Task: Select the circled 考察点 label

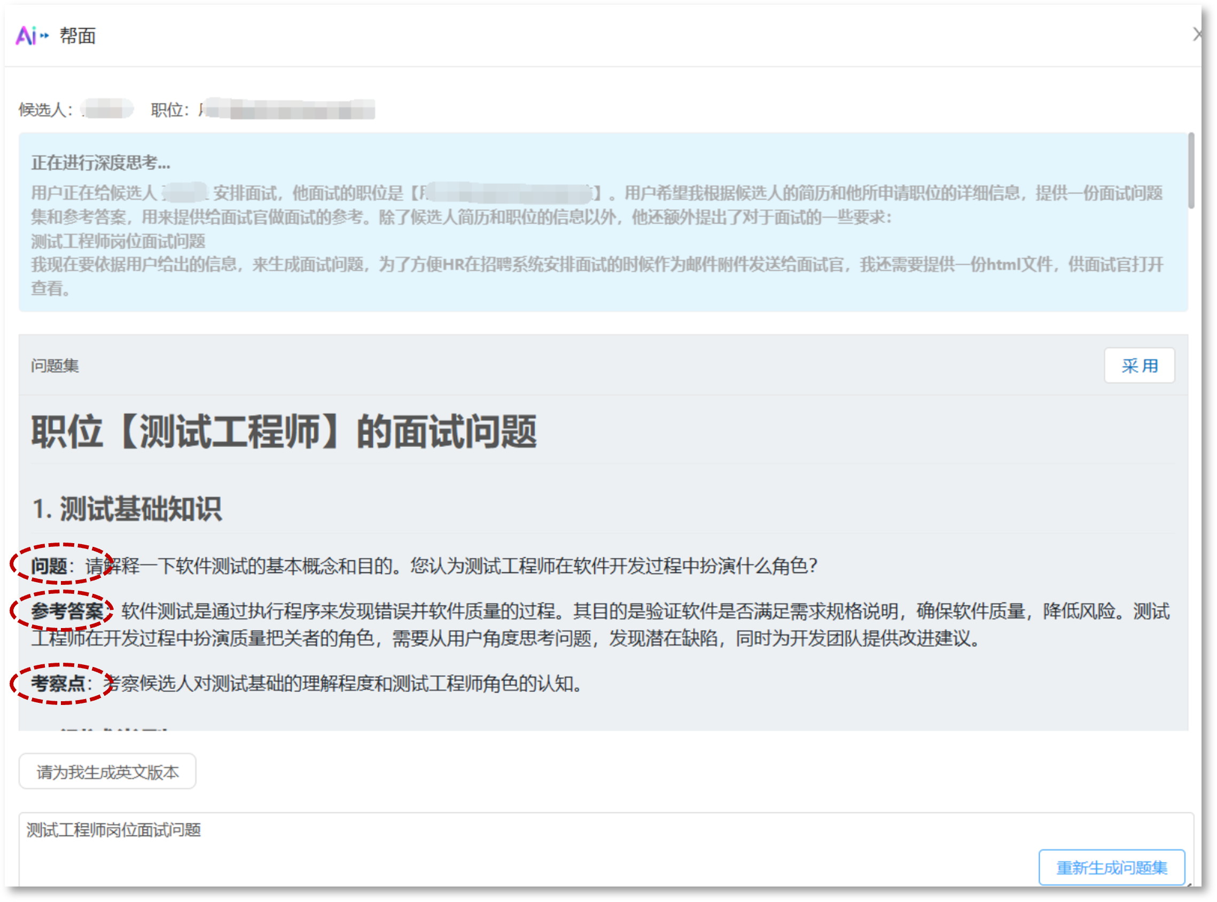Action: (x=59, y=684)
